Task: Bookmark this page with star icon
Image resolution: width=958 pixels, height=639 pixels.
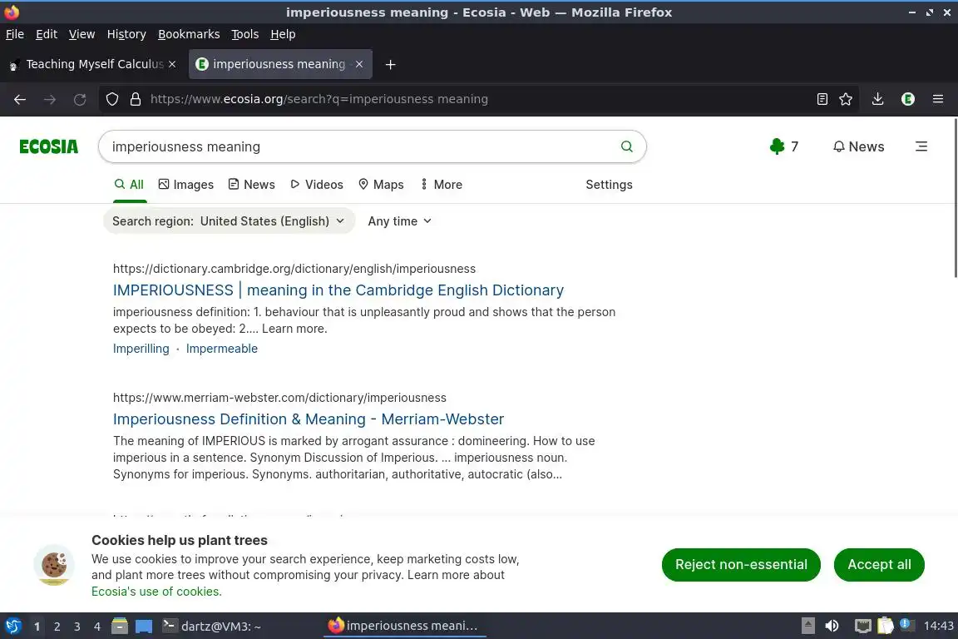Action: 846,99
